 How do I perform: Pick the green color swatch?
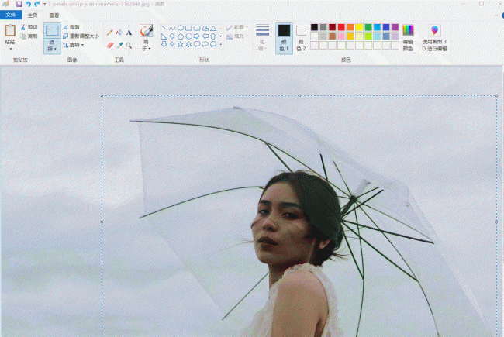(x=368, y=27)
